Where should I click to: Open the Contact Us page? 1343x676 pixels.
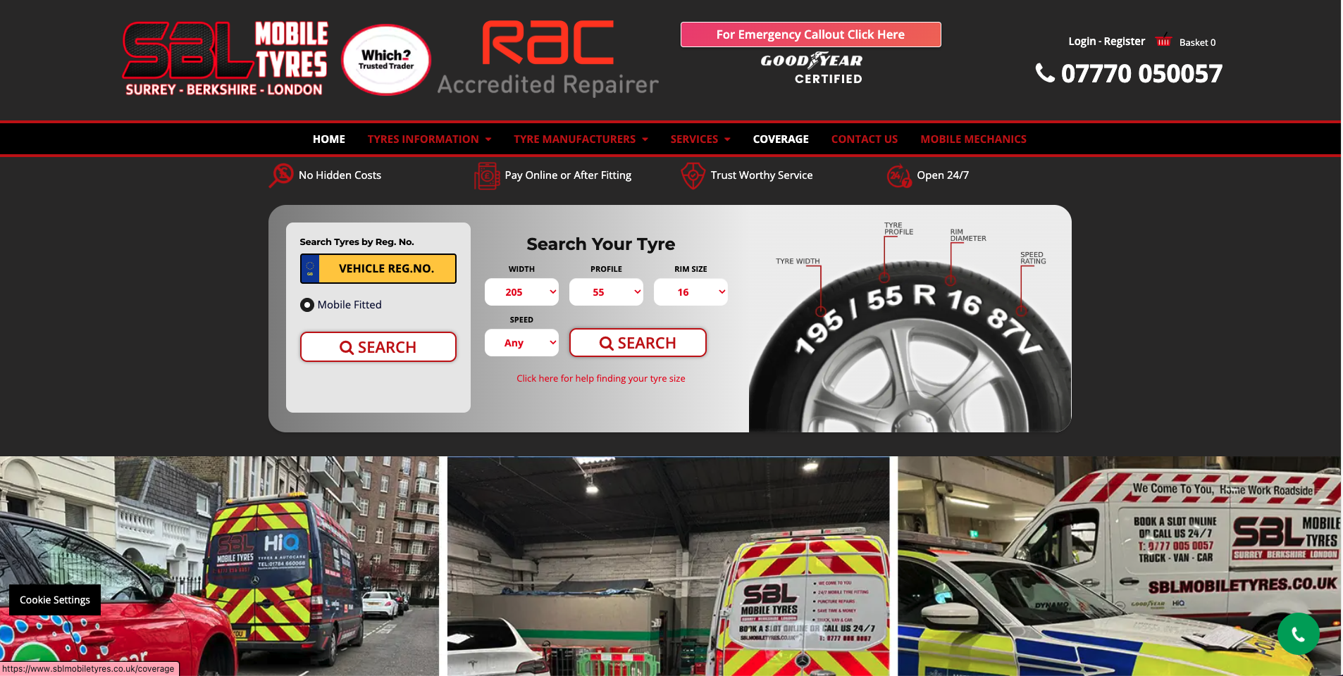click(x=865, y=139)
